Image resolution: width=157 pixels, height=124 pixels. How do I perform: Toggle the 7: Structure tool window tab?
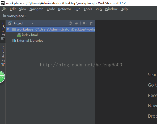3,56
